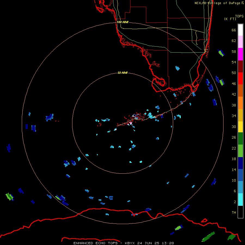Click the 26 value on the legend scale
The height and width of the screenshot is (245, 245).
pyautogui.click(x=234, y=137)
